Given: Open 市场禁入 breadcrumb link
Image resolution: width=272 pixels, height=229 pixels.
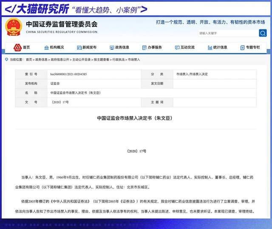Looking at the screenshot, I should [134, 60].
